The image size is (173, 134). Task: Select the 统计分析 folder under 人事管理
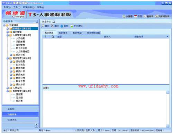click(x=20, y=55)
